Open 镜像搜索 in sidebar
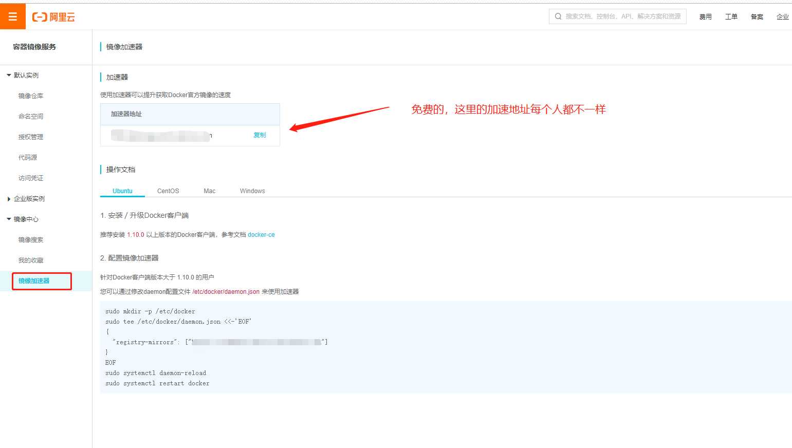Screen dimensions: 792x448 click(31, 239)
